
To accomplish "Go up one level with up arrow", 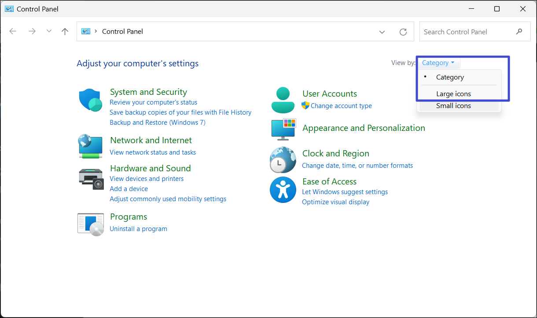I will click(x=65, y=32).
